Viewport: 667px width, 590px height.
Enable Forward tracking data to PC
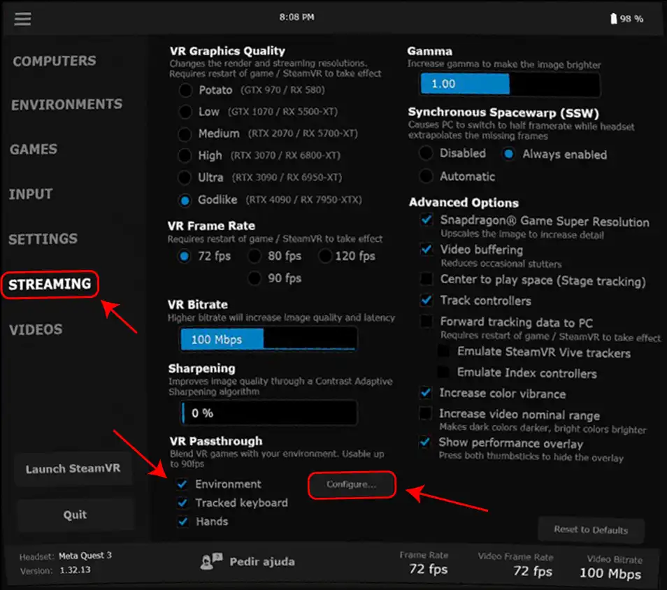[x=426, y=321]
